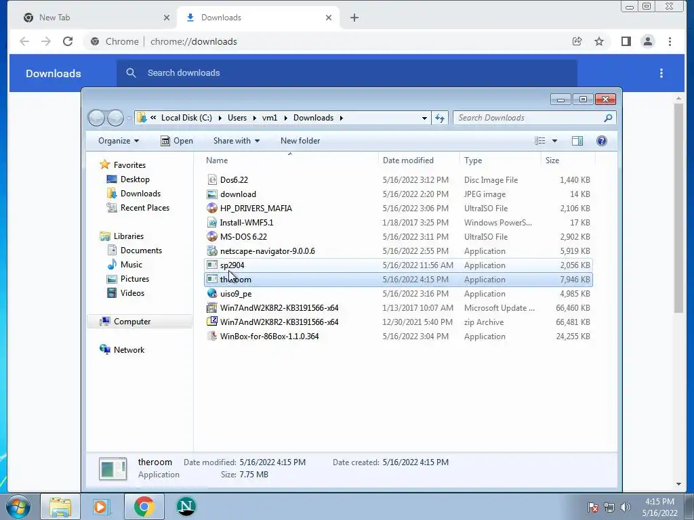Open a new Chrome tab with plus
Viewport: 694px width, 520px height.
(354, 18)
